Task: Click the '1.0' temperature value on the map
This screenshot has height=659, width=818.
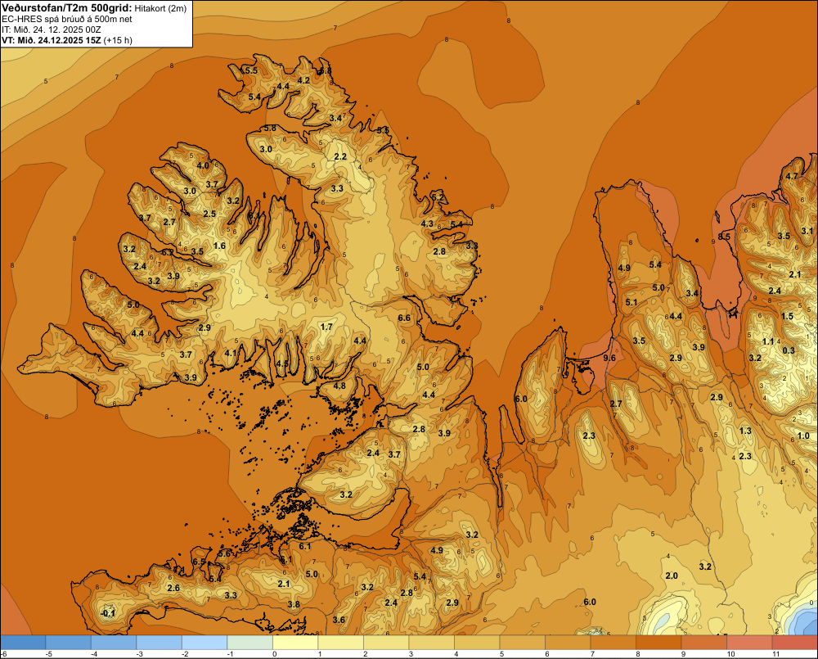Action: click(x=803, y=436)
